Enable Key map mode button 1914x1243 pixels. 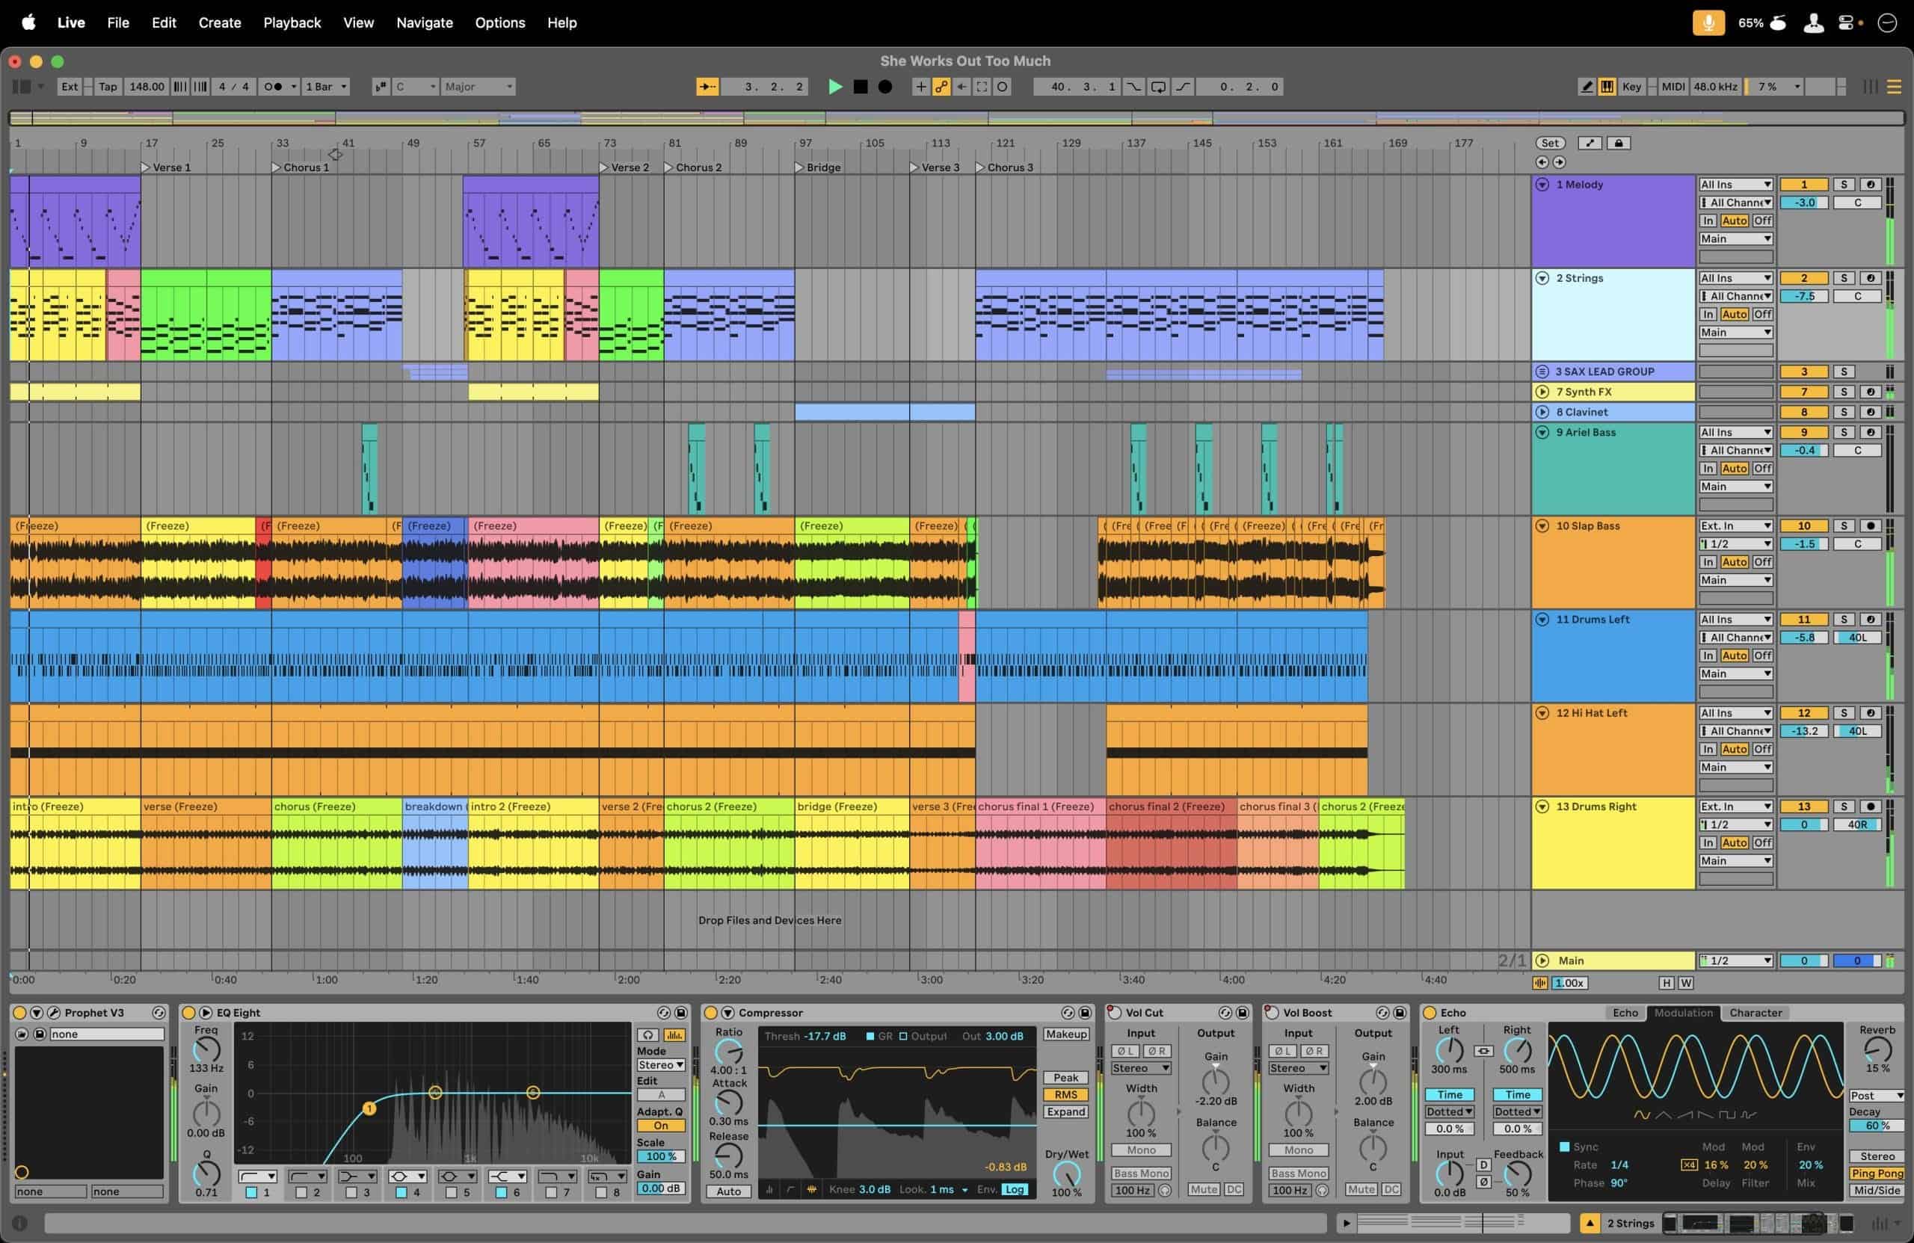click(x=1631, y=87)
